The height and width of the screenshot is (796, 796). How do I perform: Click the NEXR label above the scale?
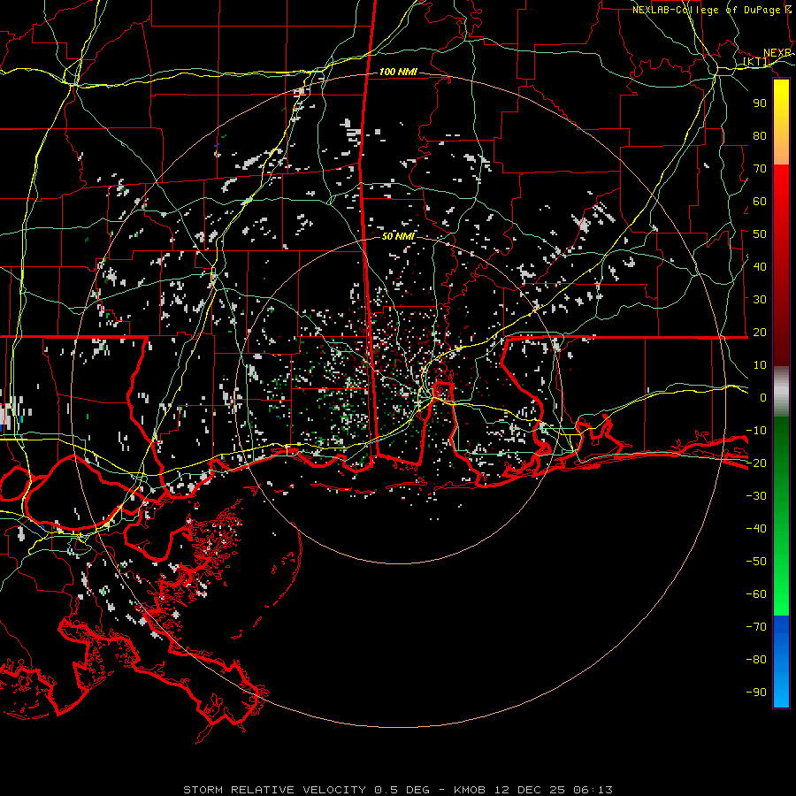coord(777,53)
